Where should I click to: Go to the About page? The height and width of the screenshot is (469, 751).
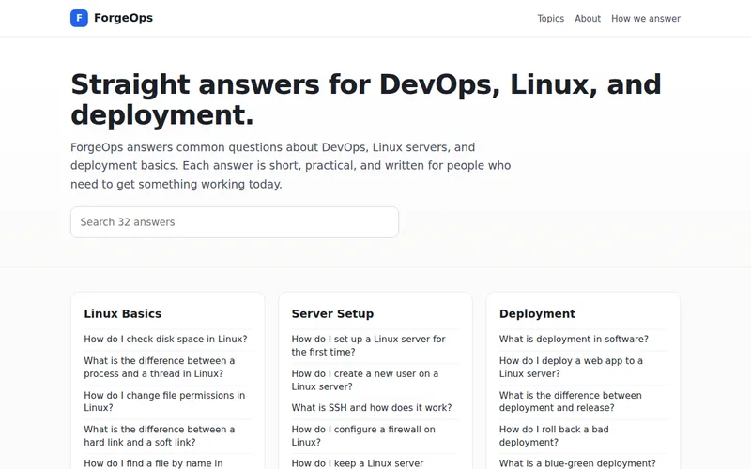[588, 18]
